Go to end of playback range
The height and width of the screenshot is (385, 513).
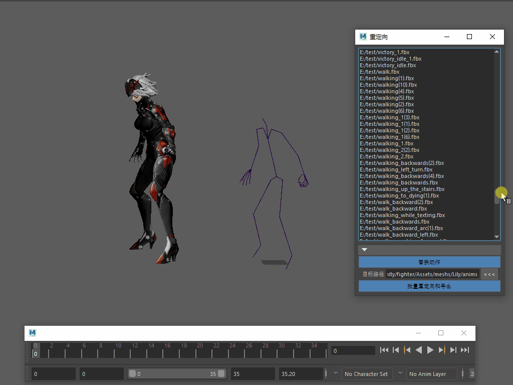click(x=465, y=350)
